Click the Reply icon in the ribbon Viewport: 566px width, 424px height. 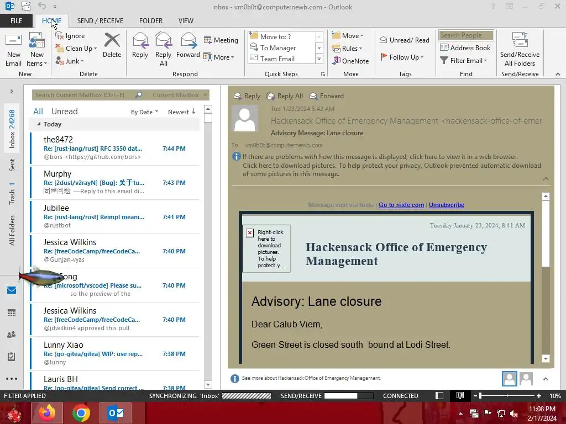pos(140,46)
